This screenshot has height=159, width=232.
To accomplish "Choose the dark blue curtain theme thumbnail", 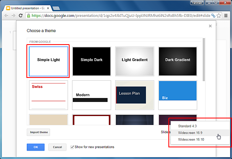I will [135, 120].
